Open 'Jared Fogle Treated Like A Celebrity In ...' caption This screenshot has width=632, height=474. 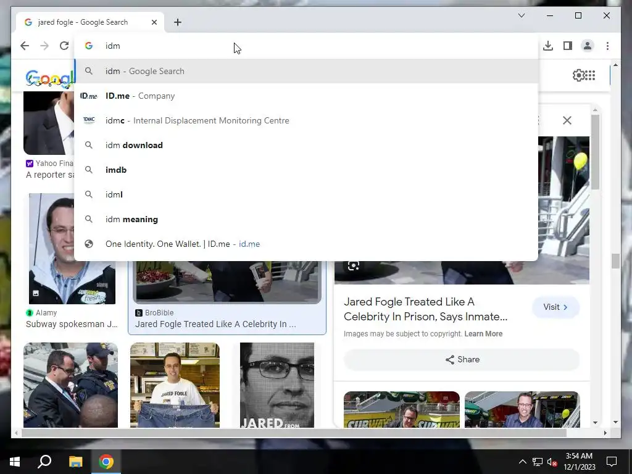215,324
